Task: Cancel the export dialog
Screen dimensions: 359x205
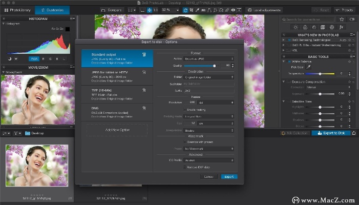Action: click(x=209, y=177)
